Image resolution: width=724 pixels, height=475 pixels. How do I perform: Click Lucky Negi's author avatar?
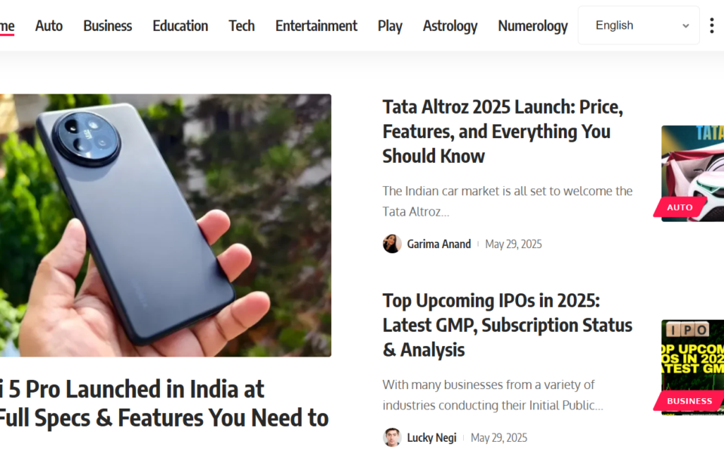[392, 437]
